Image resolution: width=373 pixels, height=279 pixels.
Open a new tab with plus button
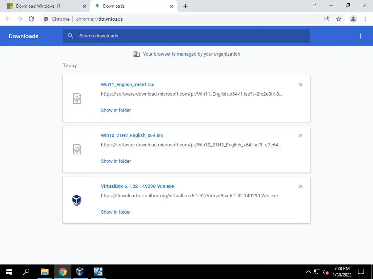click(185, 6)
